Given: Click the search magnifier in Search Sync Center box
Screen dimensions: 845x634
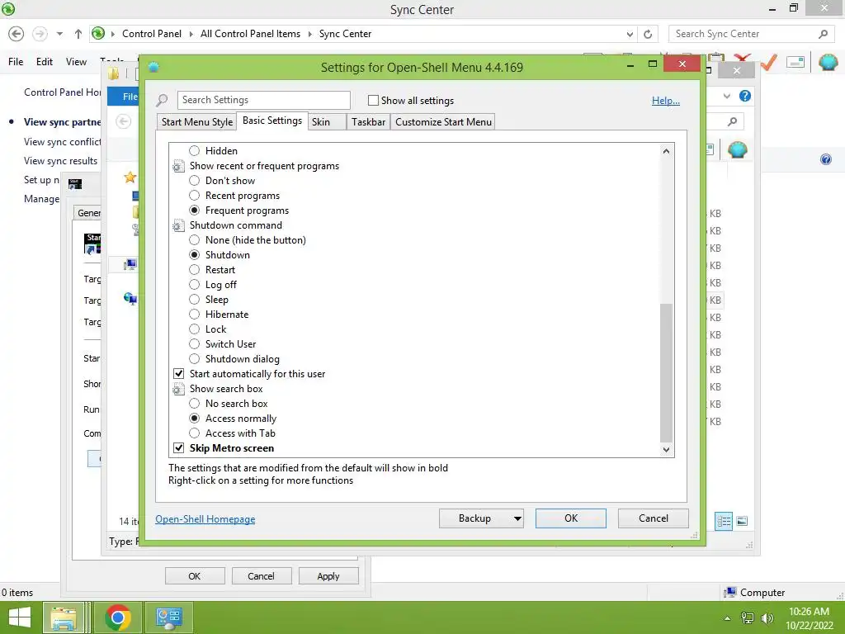Looking at the screenshot, I should coord(823,34).
